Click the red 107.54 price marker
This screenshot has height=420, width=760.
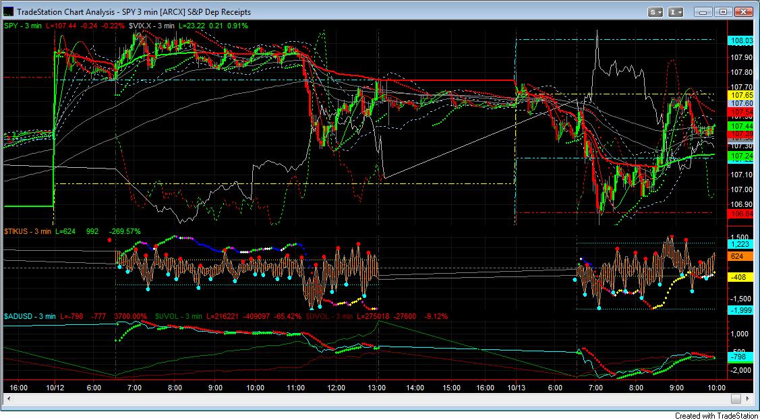(x=741, y=112)
